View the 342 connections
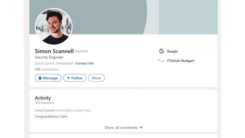The width and height of the screenshot is (245, 138). click(x=47, y=69)
